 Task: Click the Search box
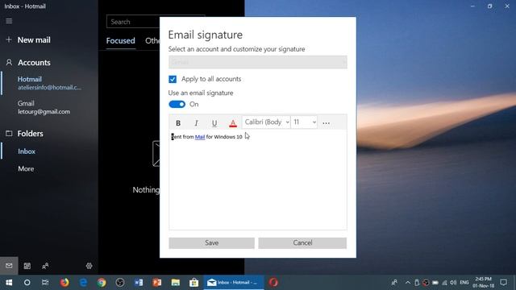(x=133, y=22)
